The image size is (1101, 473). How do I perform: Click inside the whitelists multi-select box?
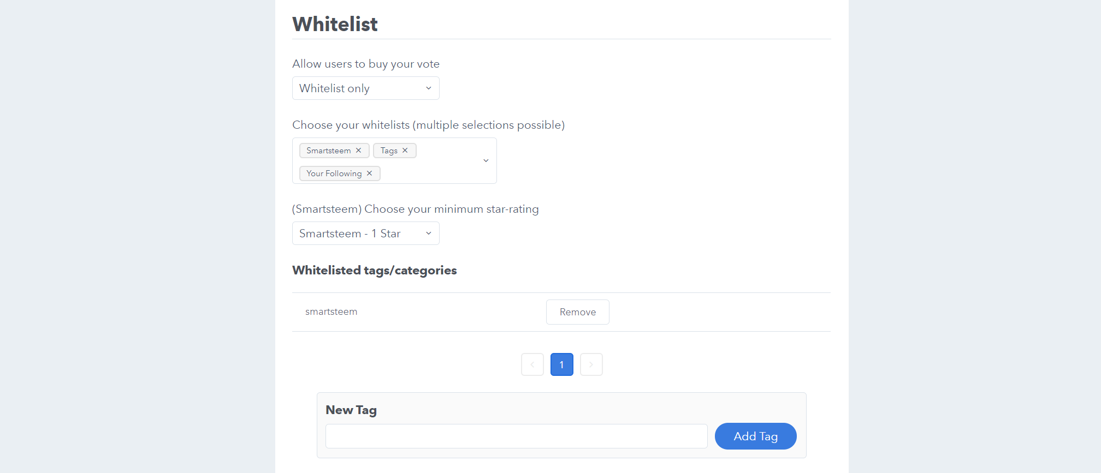394,160
